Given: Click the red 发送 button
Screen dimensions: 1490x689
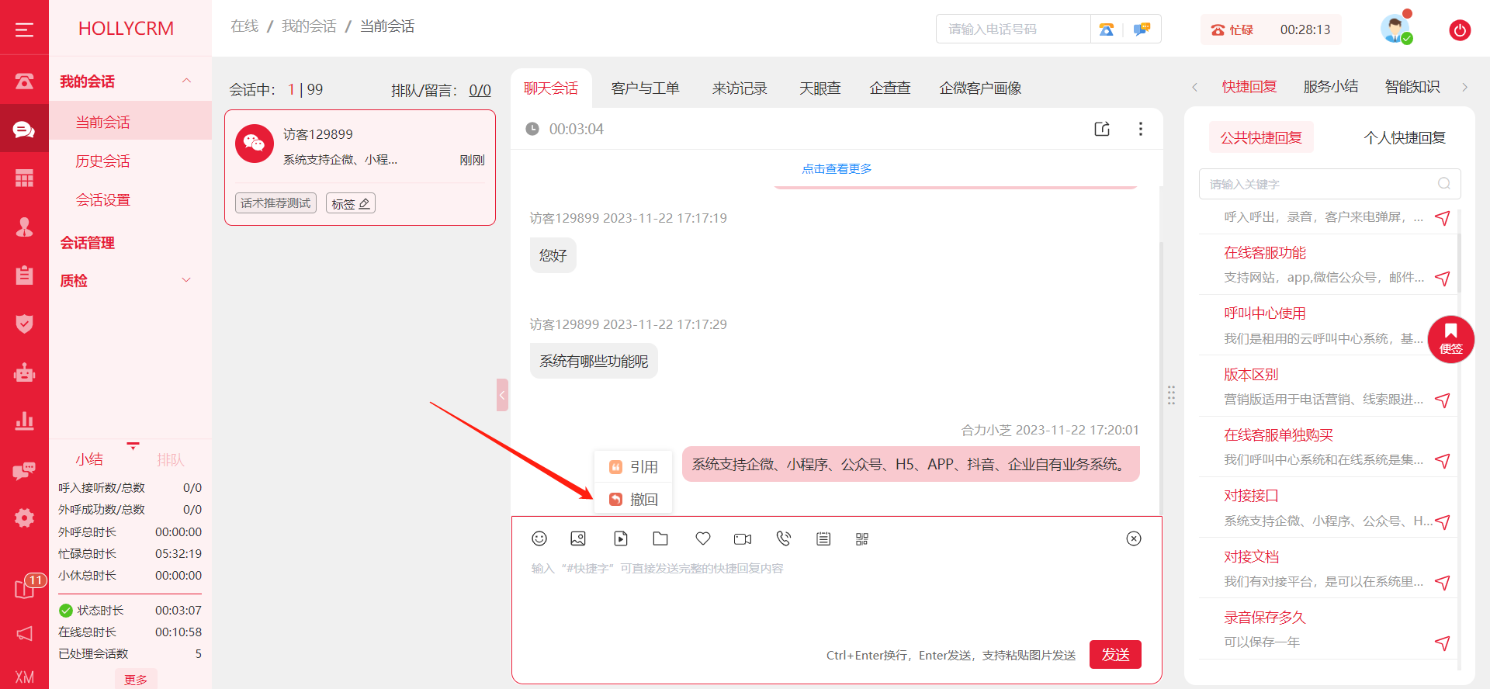Looking at the screenshot, I should coord(1115,655).
